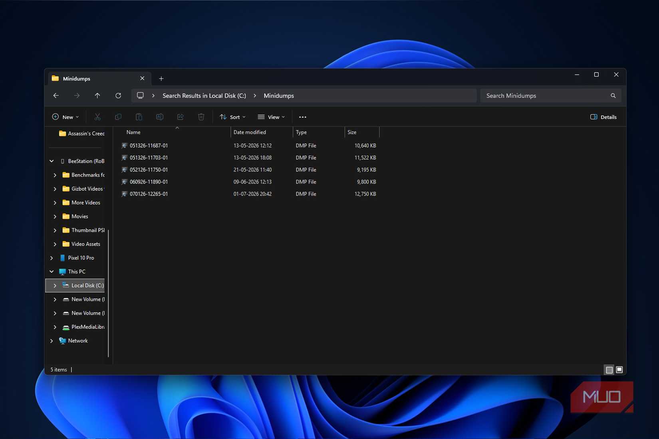659x439 pixels.
Task: Expand the Local Disk (C:) node
Action: click(x=55, y=286)
